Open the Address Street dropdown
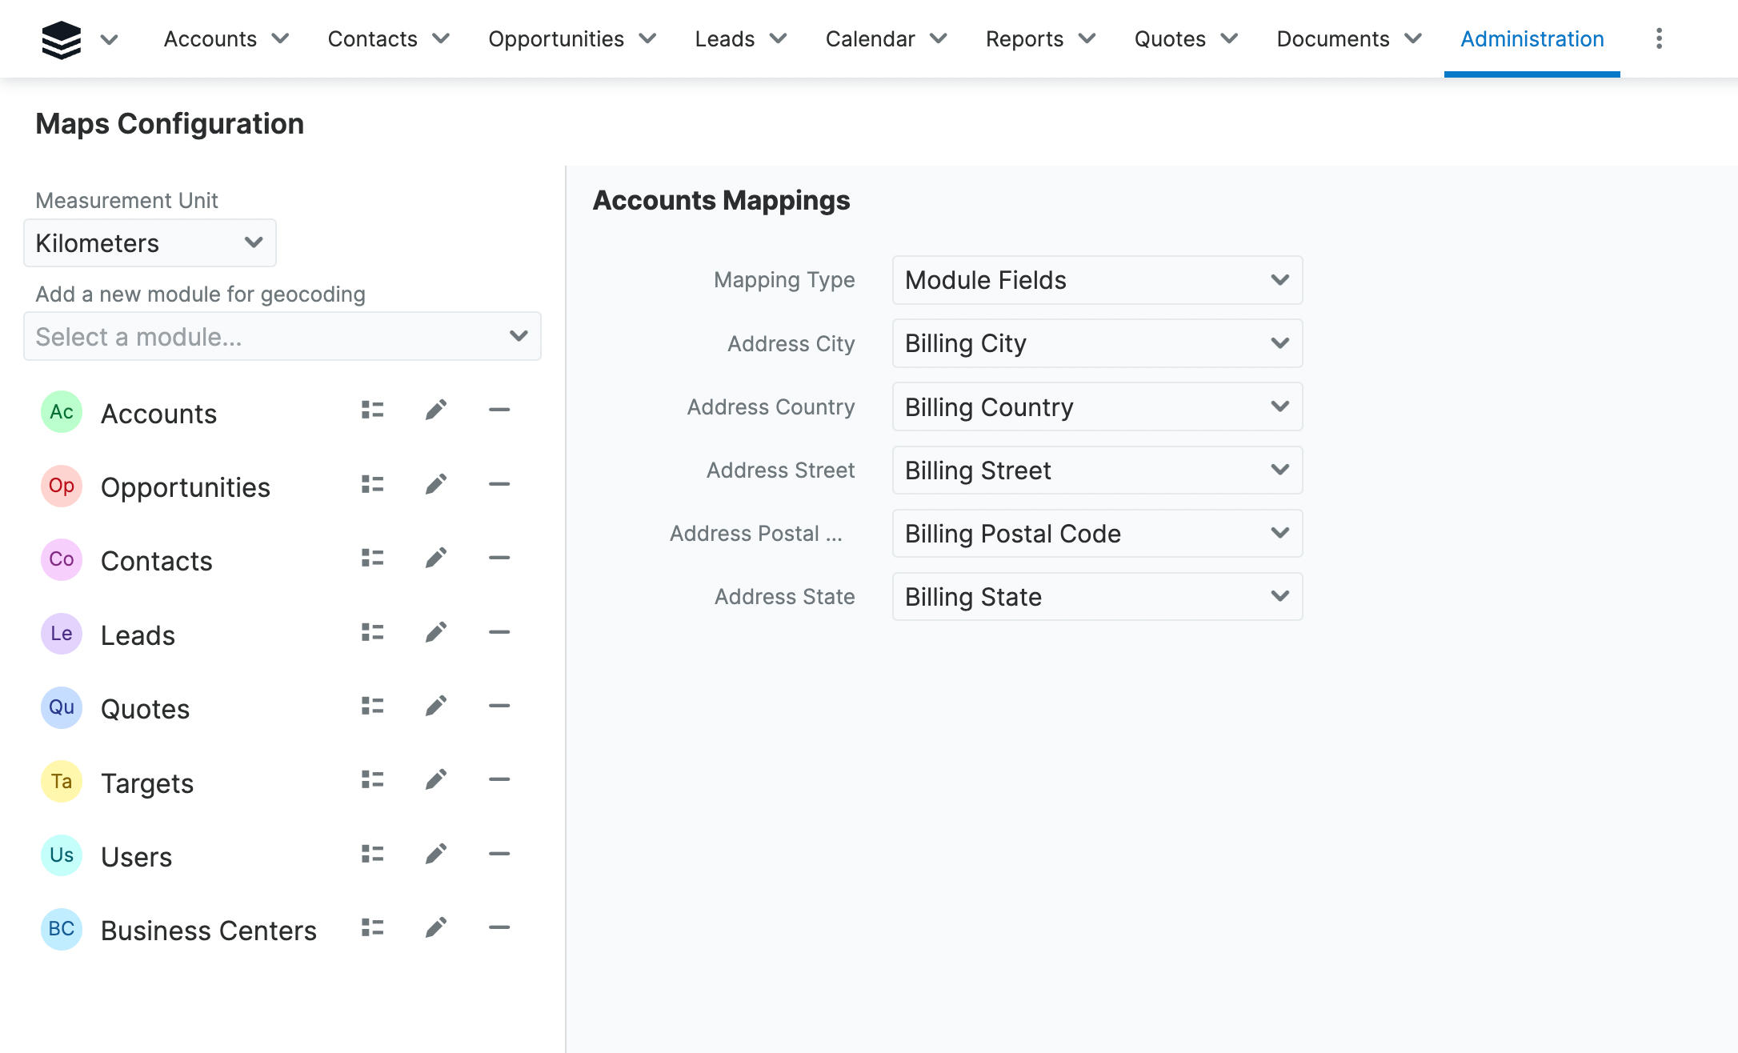The height and width of the screenshot is (1053, 1738). pyautogui.click(x=1097, y=470)
